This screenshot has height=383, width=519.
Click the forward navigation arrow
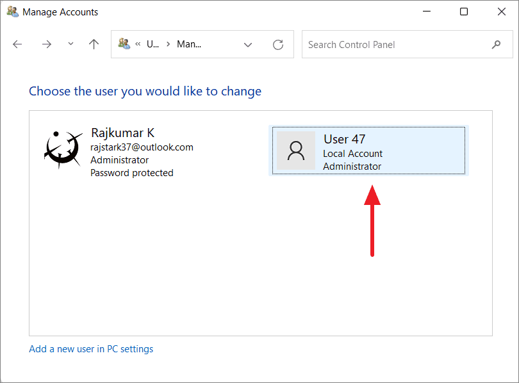(x=46, y=44)
